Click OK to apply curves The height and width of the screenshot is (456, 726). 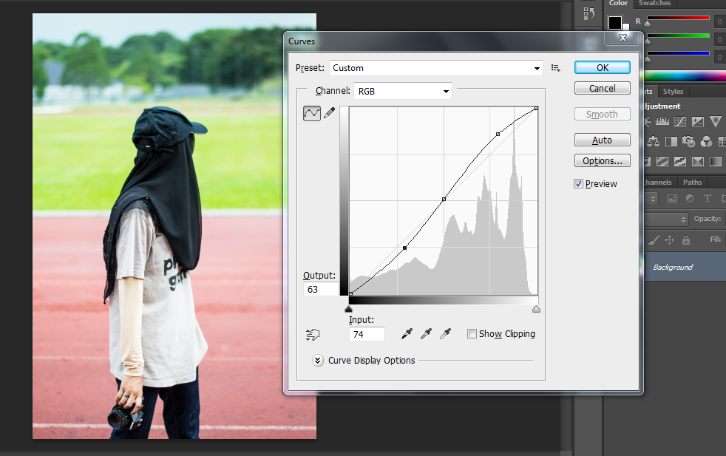603,67
